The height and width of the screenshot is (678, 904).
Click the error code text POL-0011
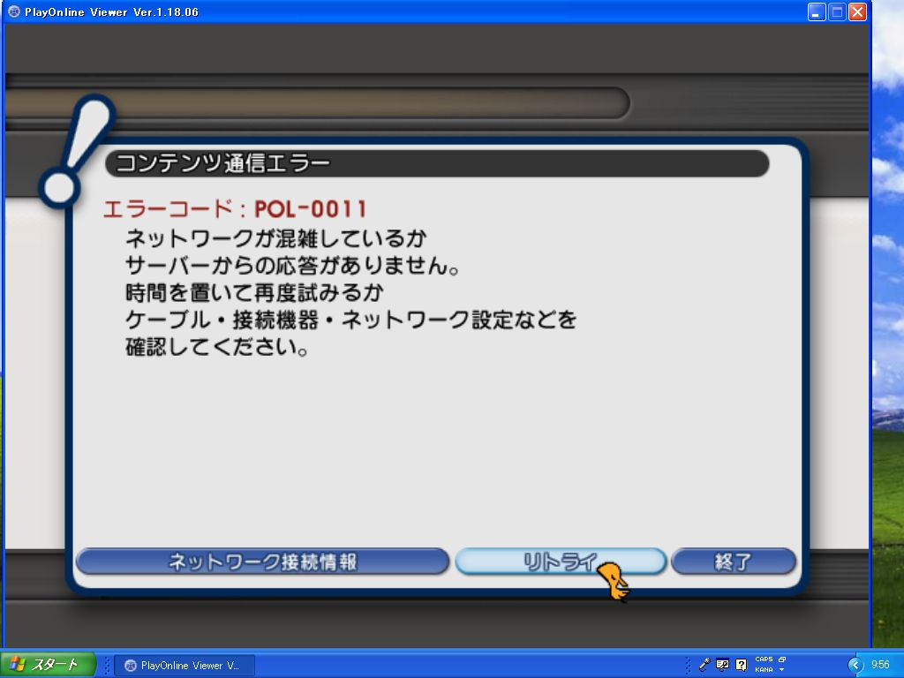pos(310,208)
